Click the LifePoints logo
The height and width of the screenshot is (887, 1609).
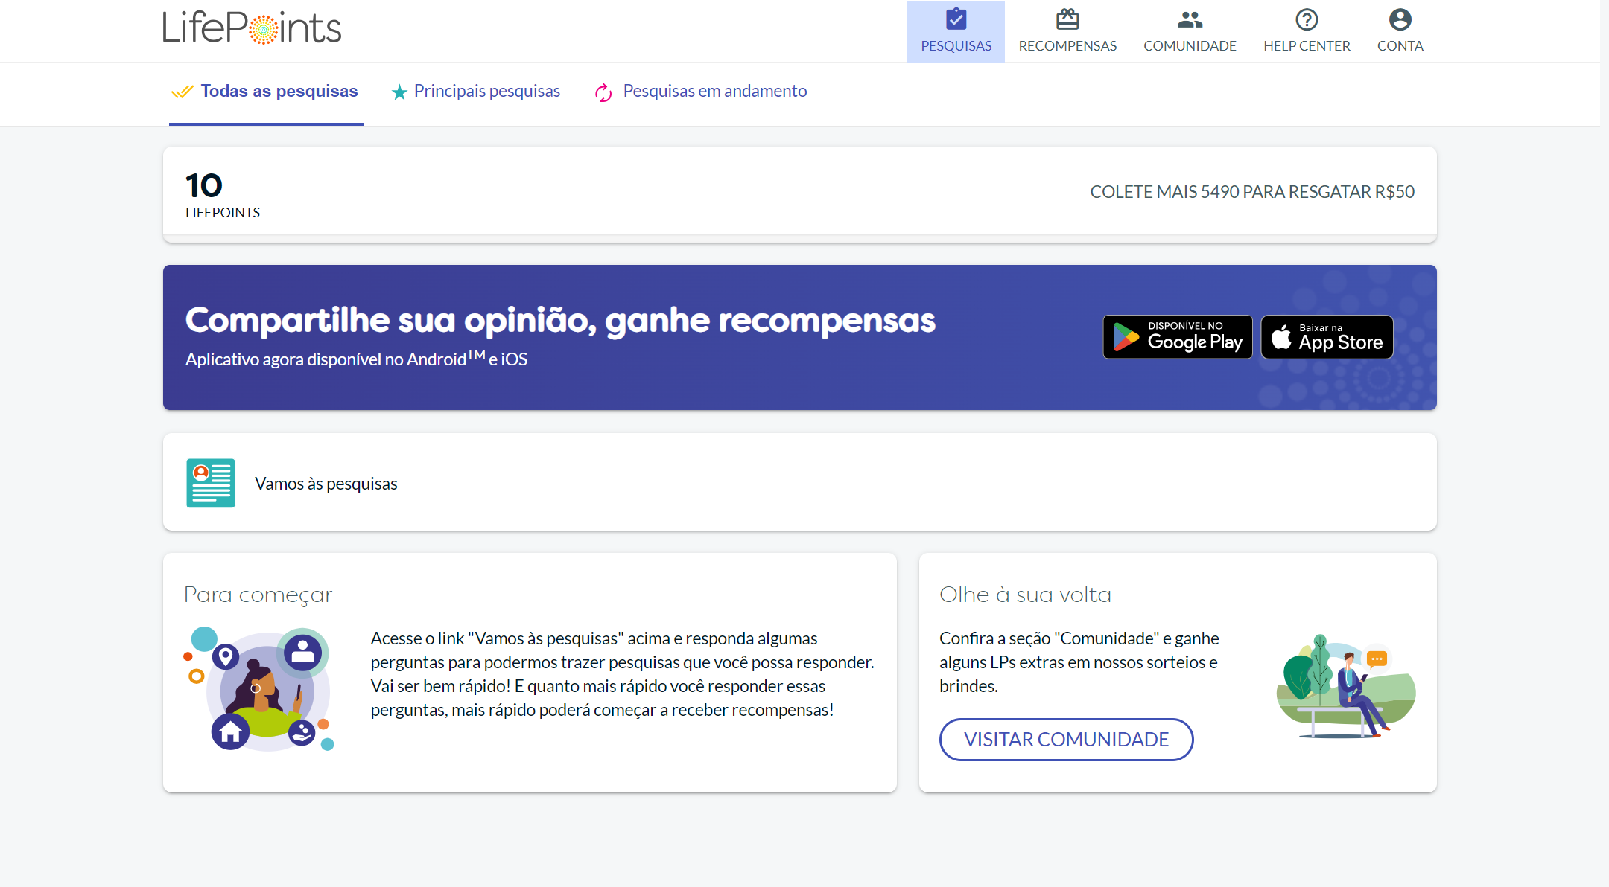(250, 28)
